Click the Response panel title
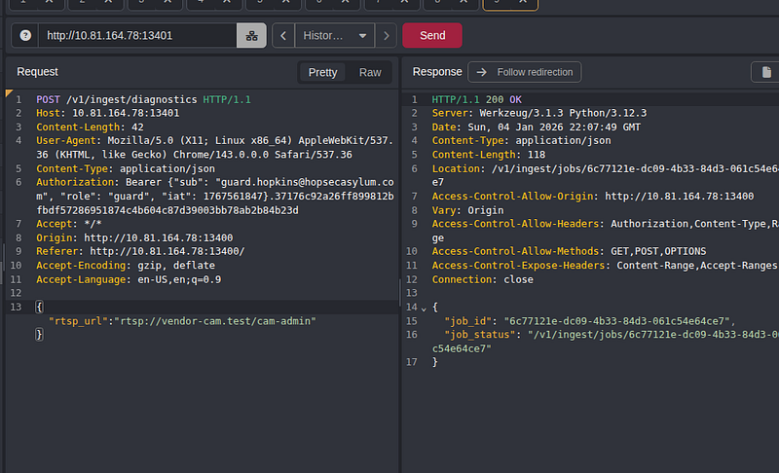The height and width of the screenshot is (473, 779). pos(437,72)
